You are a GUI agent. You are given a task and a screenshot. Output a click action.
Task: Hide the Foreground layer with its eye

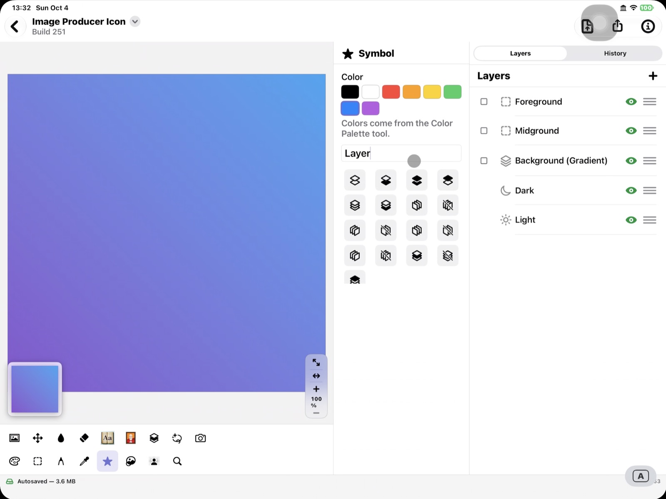point(631,102)
